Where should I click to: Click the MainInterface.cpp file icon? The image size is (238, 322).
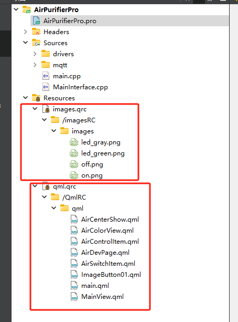pos(46,87)
